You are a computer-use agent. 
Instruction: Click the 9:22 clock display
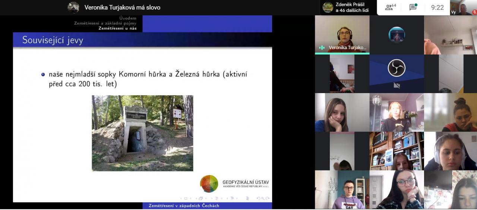pos(437,7)
